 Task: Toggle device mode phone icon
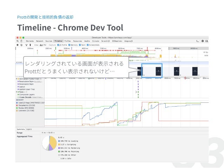21,41
